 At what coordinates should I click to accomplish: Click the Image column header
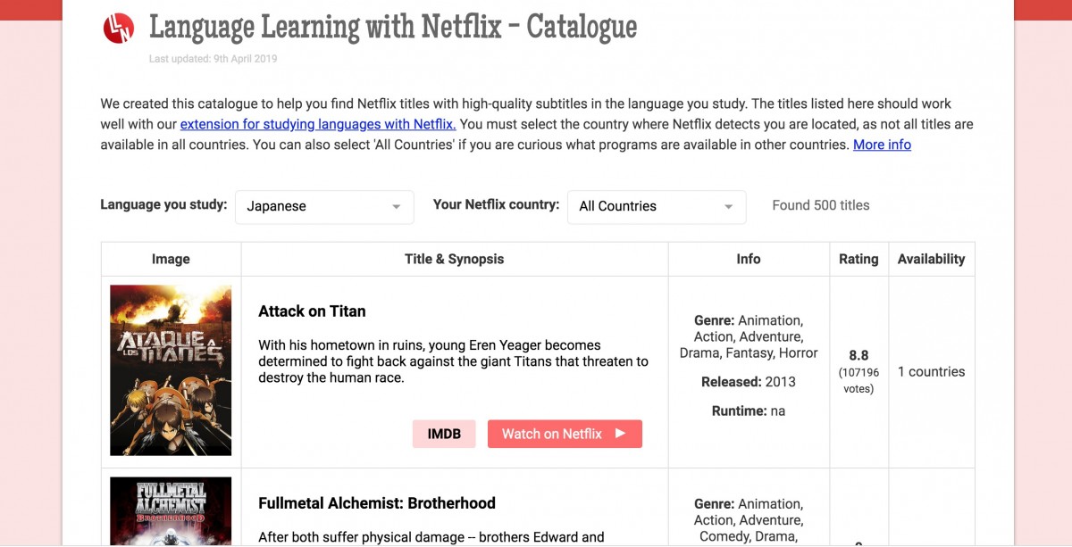point(171,259)
